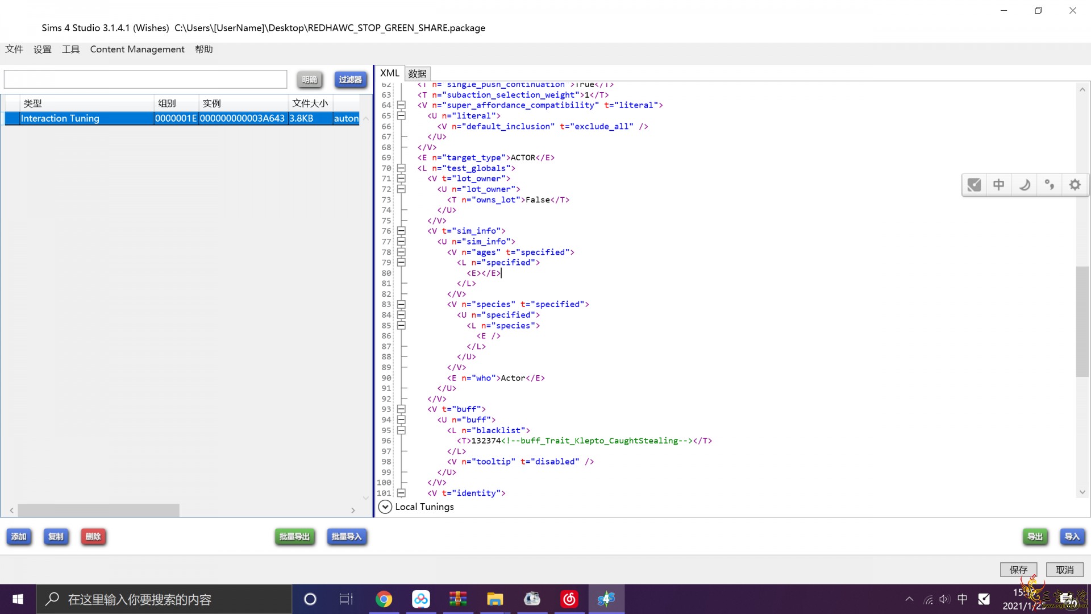Click the Sims 4 Studio taskbar icon

606,599
